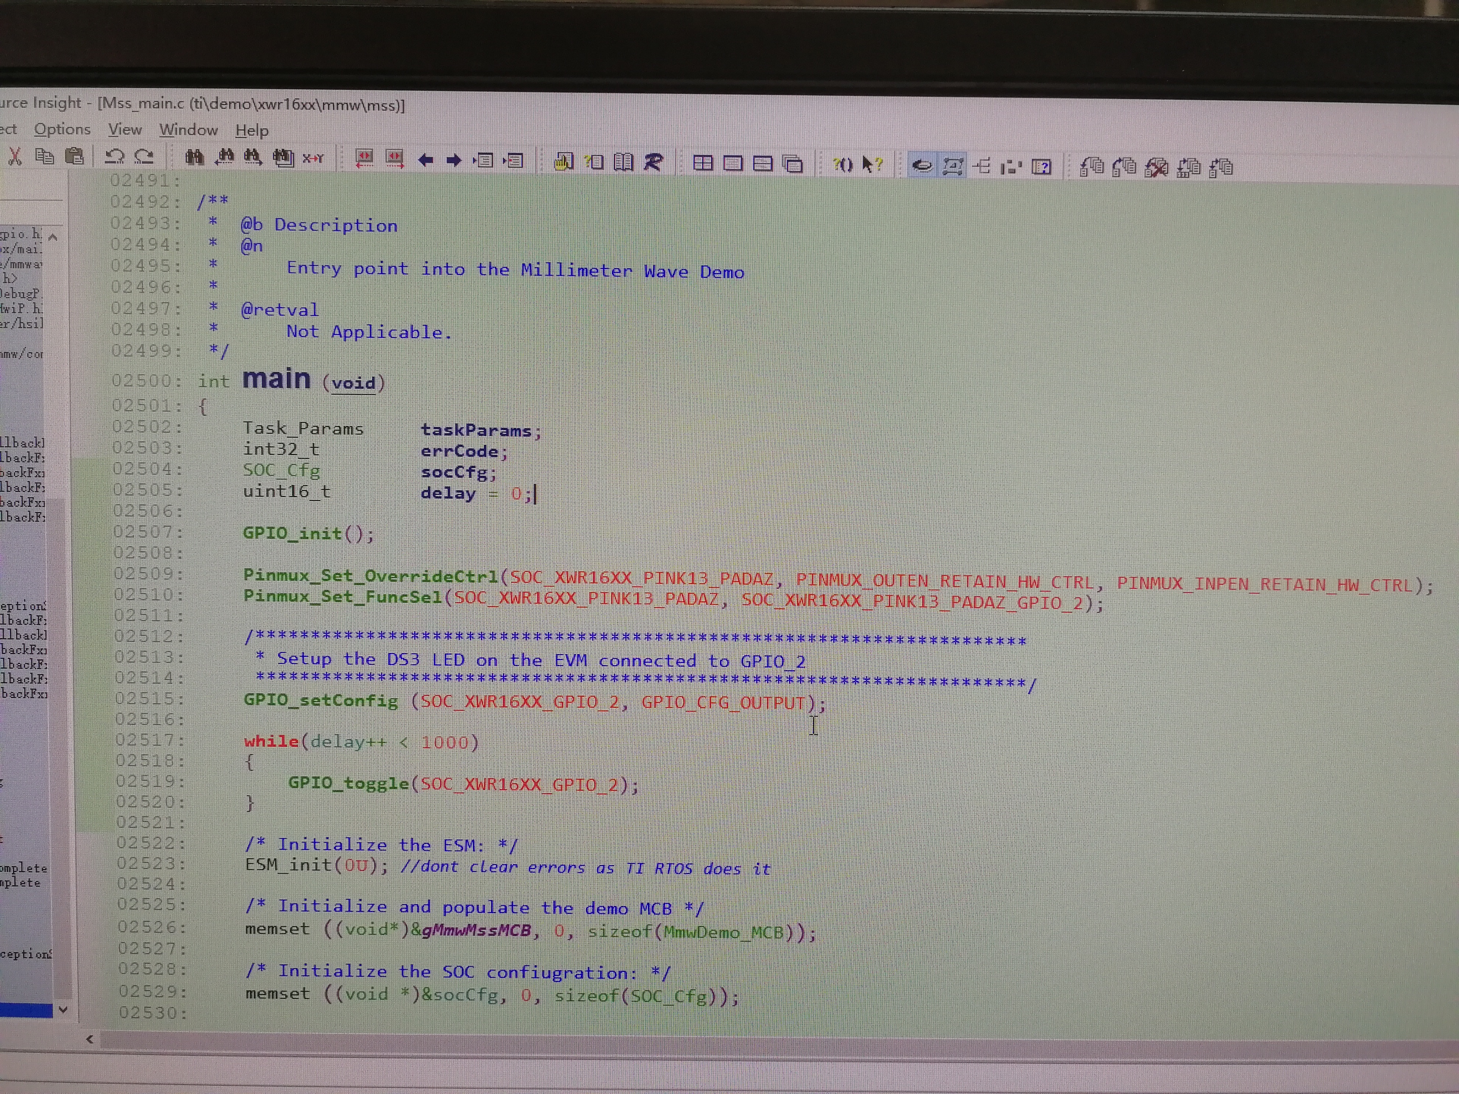
Task: Click the main function name
Action: (x=277, y=379)
